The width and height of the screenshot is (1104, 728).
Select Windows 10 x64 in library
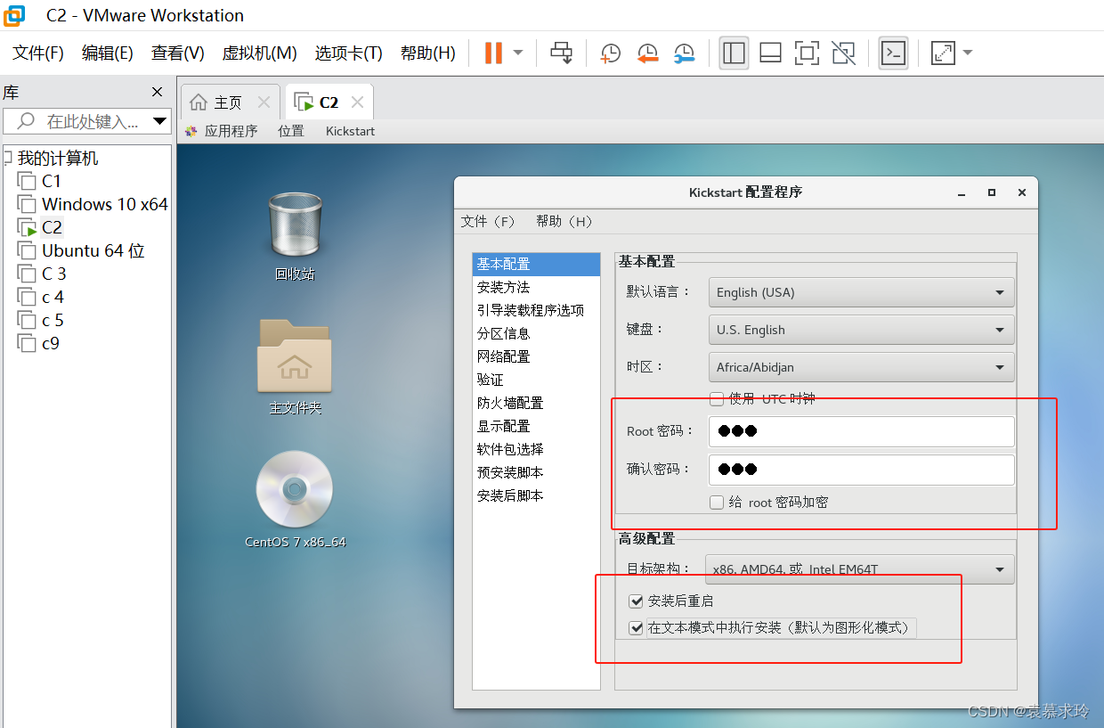[105, 204]
